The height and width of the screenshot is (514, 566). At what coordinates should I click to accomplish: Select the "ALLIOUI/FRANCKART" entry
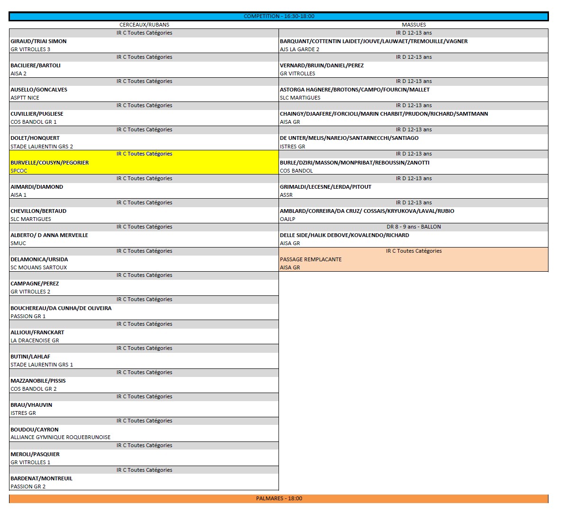37,332
